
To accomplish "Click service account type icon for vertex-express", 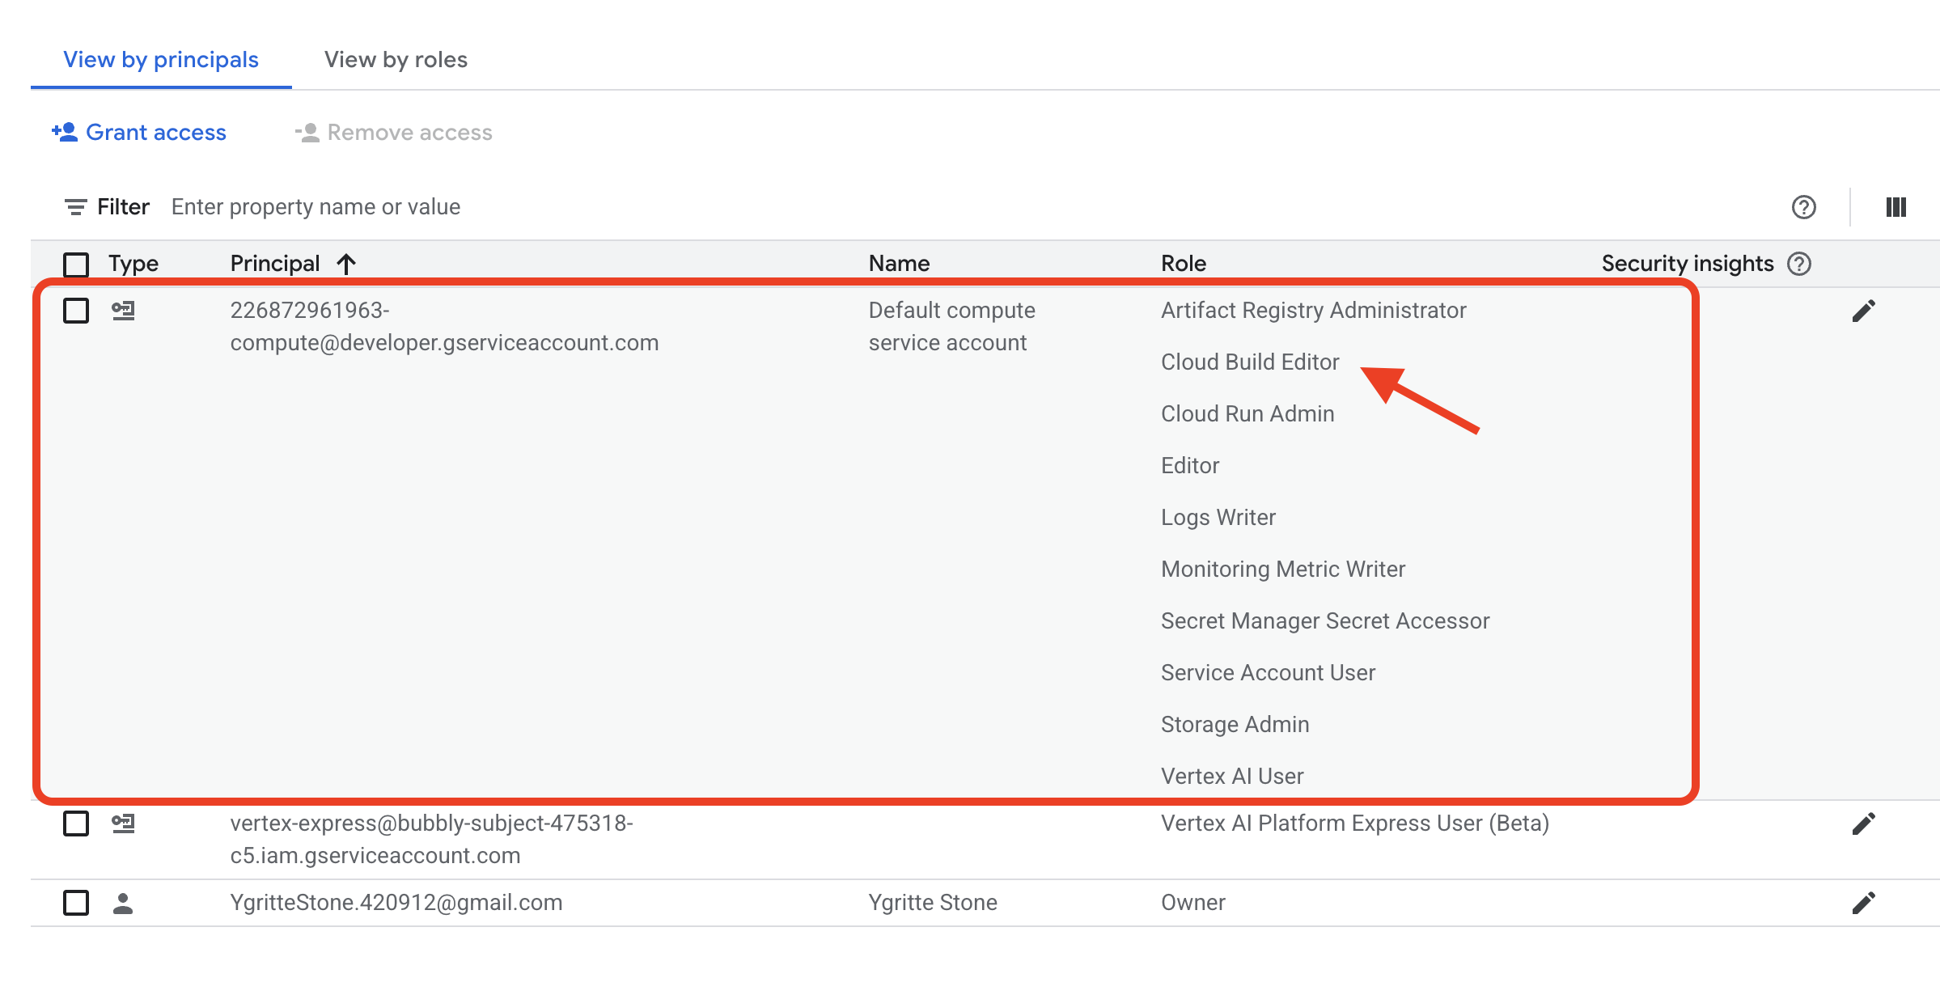I will coord(123,824).
